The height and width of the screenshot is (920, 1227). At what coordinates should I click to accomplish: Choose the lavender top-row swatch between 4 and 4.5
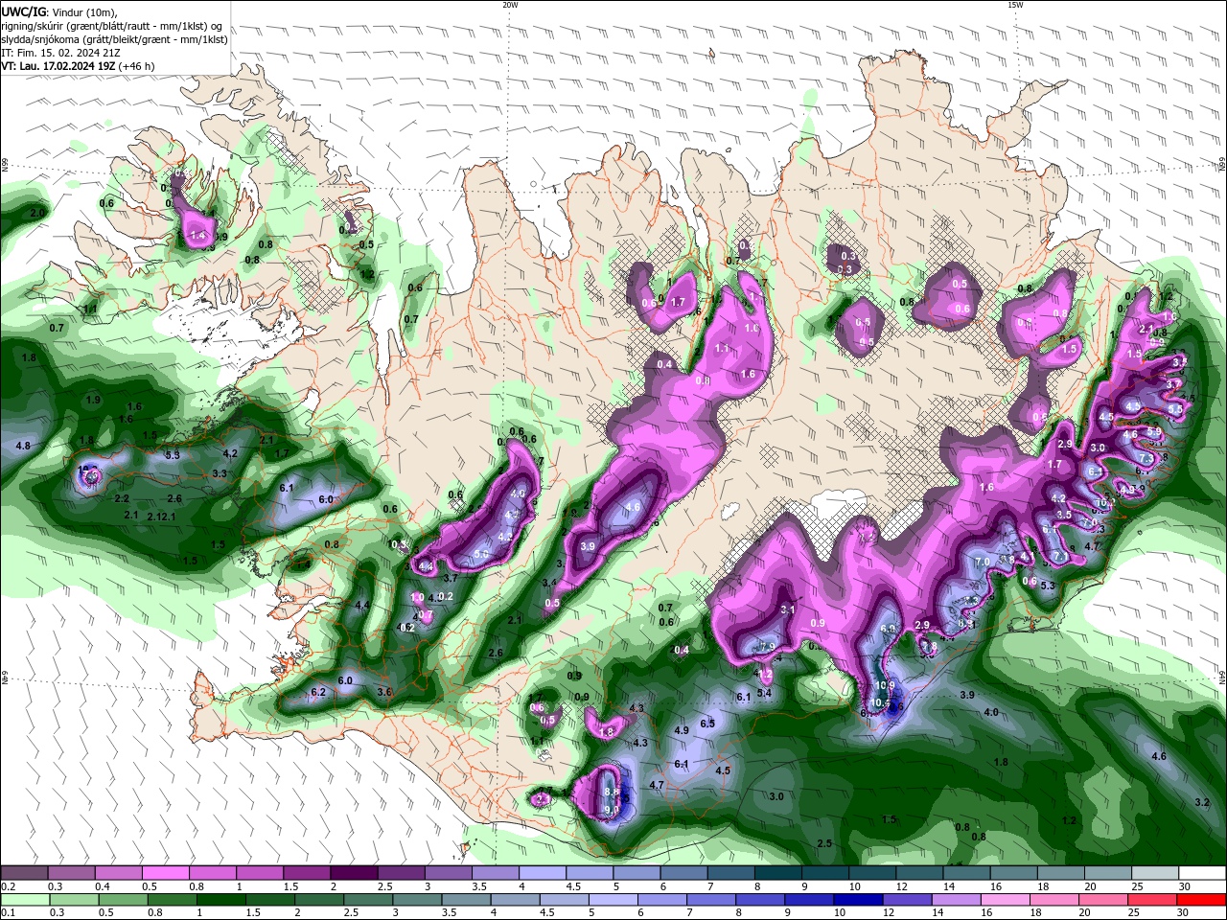543,873
